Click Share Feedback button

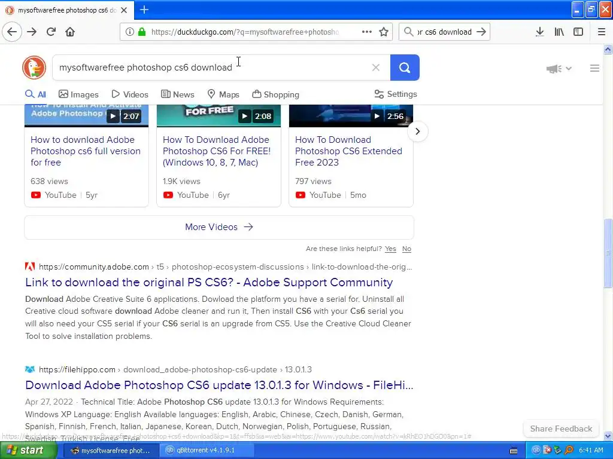pyautogui.click(x=561, y=429)
